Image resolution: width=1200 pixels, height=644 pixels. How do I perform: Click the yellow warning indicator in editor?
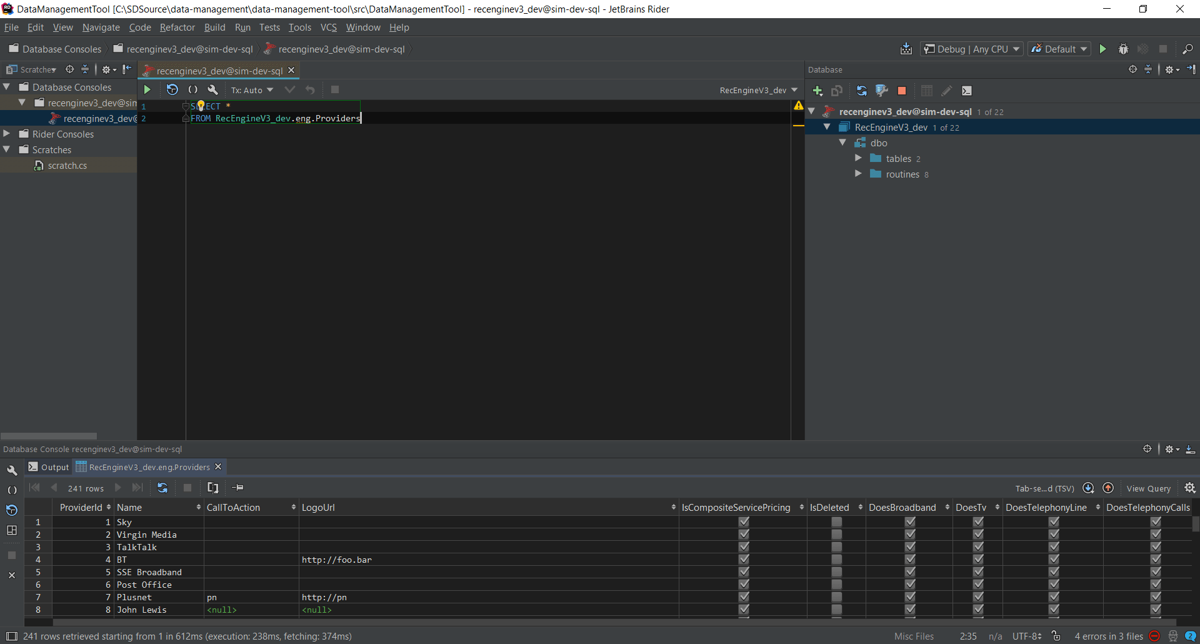799,106
